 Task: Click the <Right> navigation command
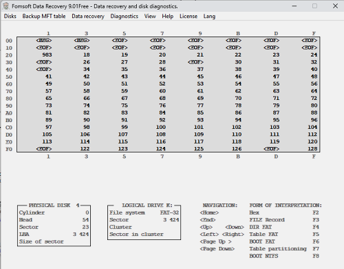point(233,235)
